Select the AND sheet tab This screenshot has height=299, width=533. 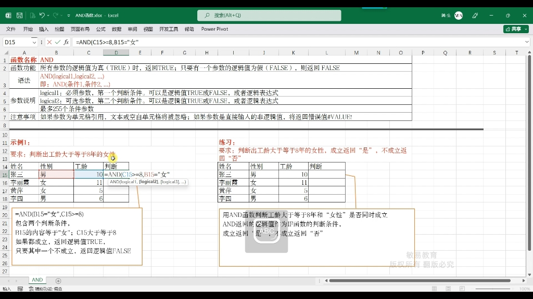click(37, 280)
